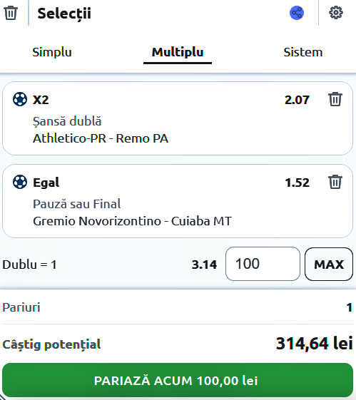Set maximum stake with MAX button

[329, 264]
